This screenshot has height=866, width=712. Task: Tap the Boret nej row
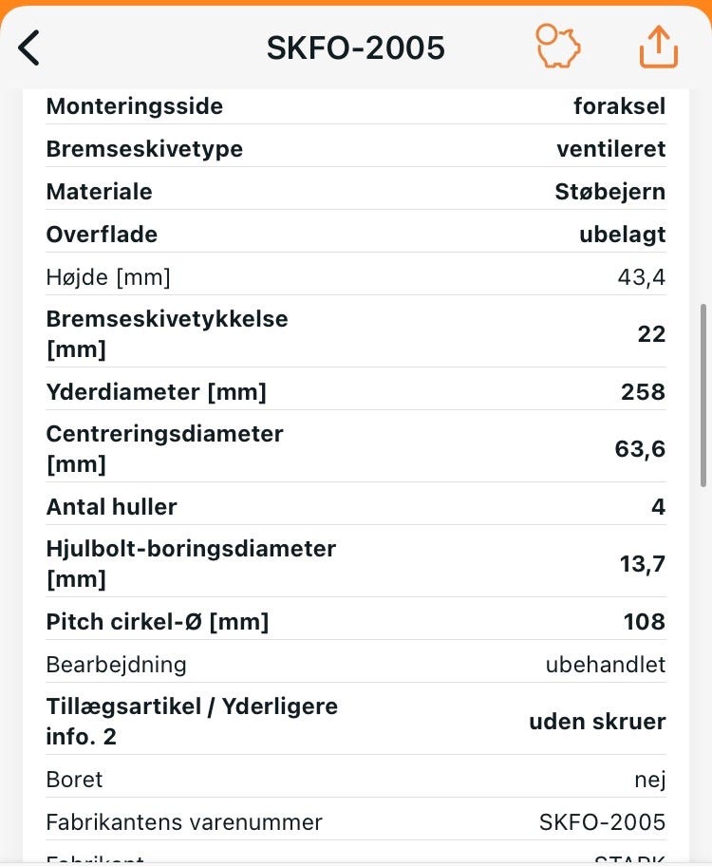point(356,780)
